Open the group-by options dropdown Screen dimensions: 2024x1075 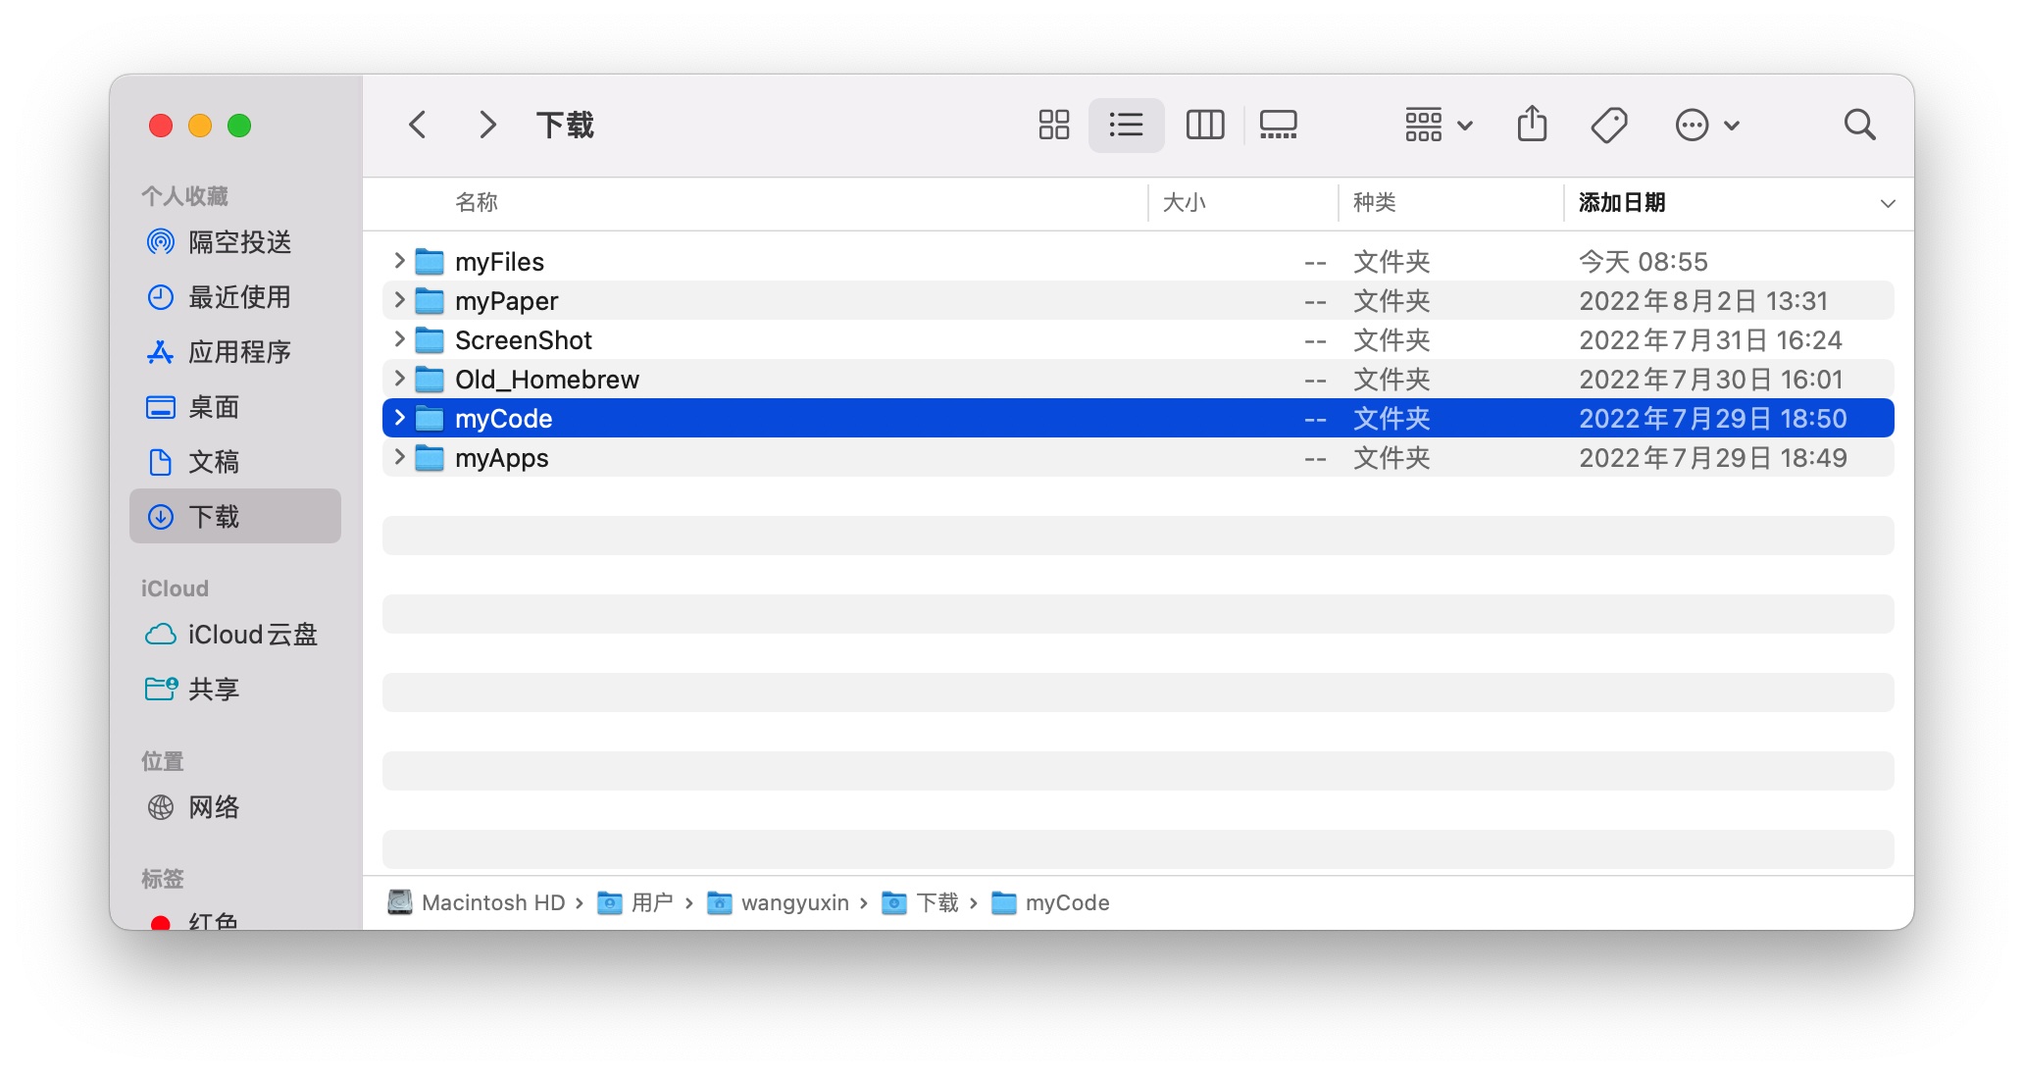pos(1439,125)
